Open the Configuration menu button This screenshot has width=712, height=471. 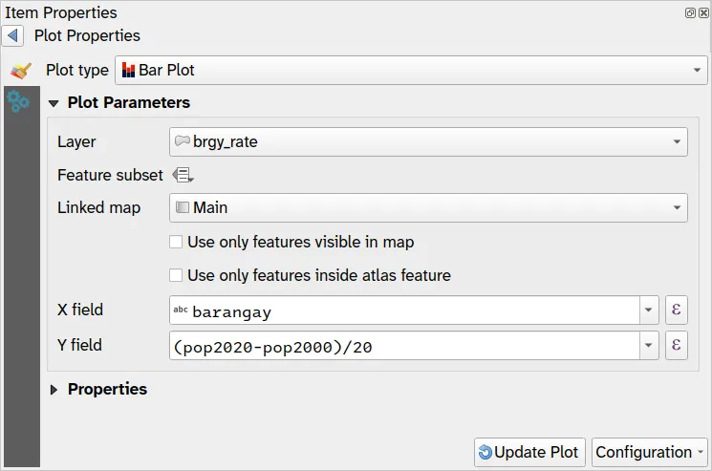coord(649,453)
